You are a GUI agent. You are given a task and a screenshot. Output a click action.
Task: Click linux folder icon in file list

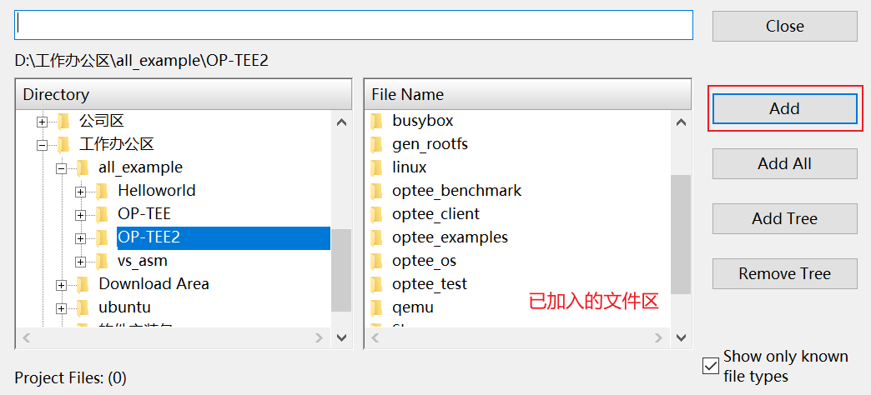376,167
